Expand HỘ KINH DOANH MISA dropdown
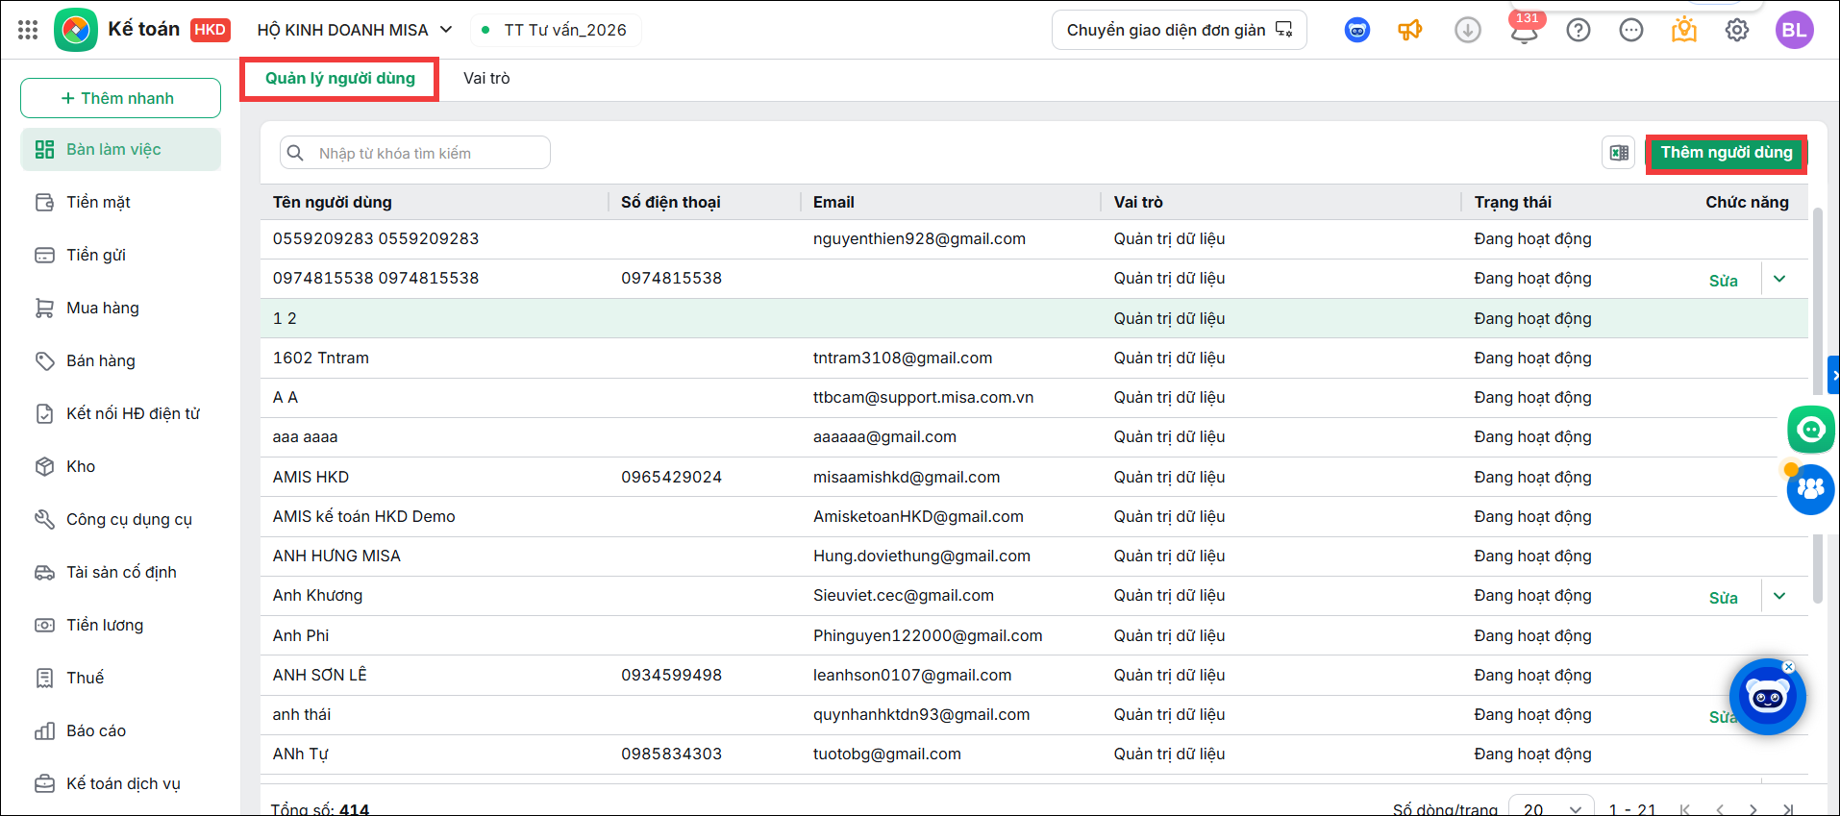Image resolution: width=1840 pixels, height=816 pixels. [355, 30]
